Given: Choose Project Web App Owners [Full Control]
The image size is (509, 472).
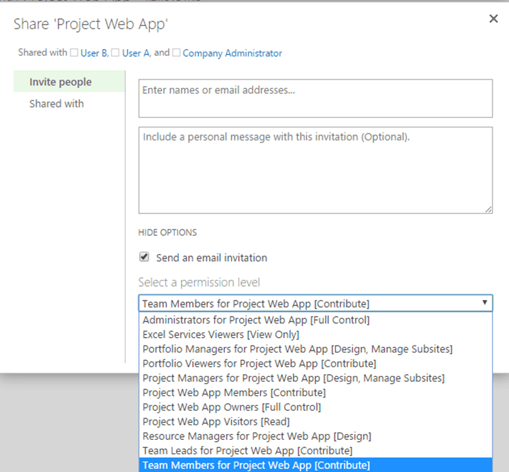Looking at the screenshot, I should coord(316,407).
